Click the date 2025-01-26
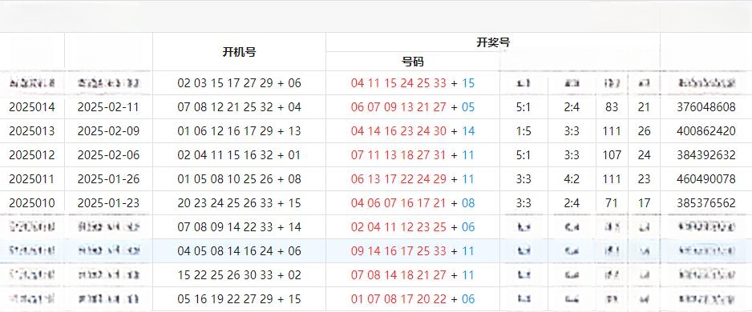 pyautogui.click(x=108, y=179)
